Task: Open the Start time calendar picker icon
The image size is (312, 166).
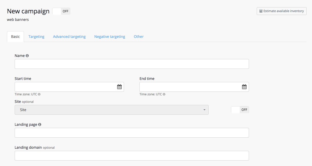Action: tap(119, 87)
